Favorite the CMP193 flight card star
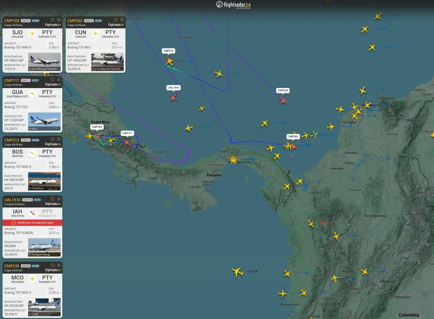The height and width of the screenshot is (319, 434). click(x=53, y=20)
